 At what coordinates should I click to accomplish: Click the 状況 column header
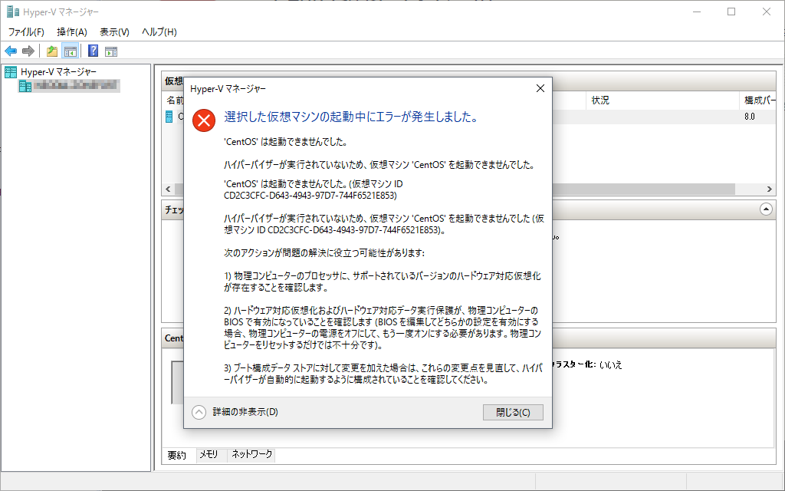[x=662, y=101]
